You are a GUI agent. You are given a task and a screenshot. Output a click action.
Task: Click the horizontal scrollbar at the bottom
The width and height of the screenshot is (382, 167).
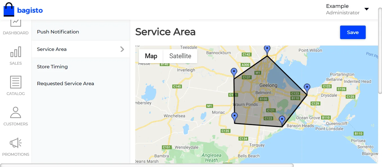click(x=147, y=165)
